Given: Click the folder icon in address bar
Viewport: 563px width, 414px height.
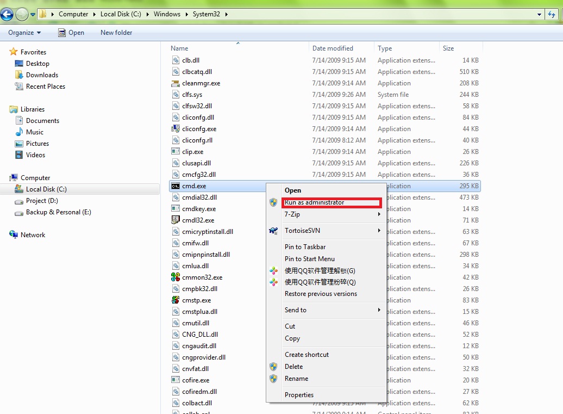Looking at the screenshot, I should (x=43, y=14).
